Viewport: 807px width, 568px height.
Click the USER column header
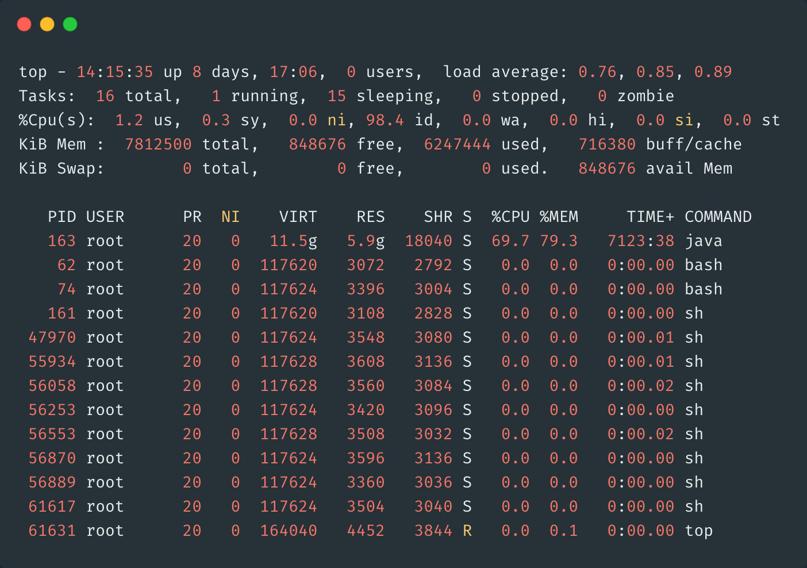pos(105,217)
